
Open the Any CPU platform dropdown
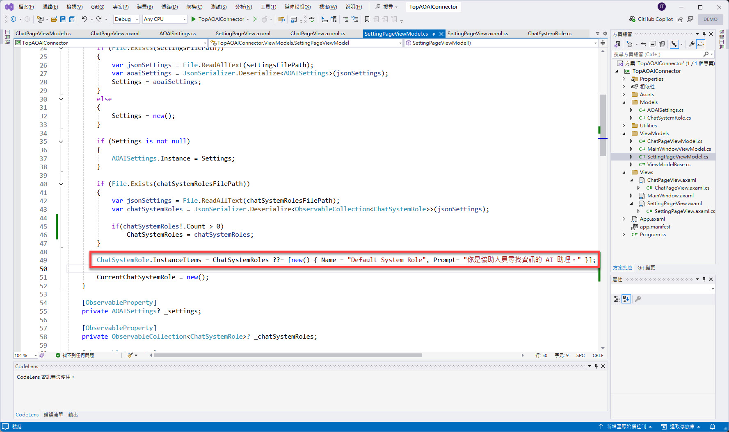point(165,19)
